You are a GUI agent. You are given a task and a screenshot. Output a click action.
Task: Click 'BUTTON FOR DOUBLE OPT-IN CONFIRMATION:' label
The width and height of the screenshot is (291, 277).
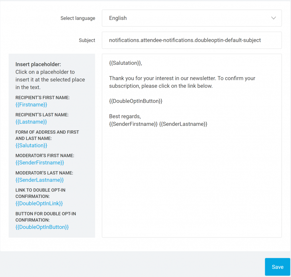[46, 217]
